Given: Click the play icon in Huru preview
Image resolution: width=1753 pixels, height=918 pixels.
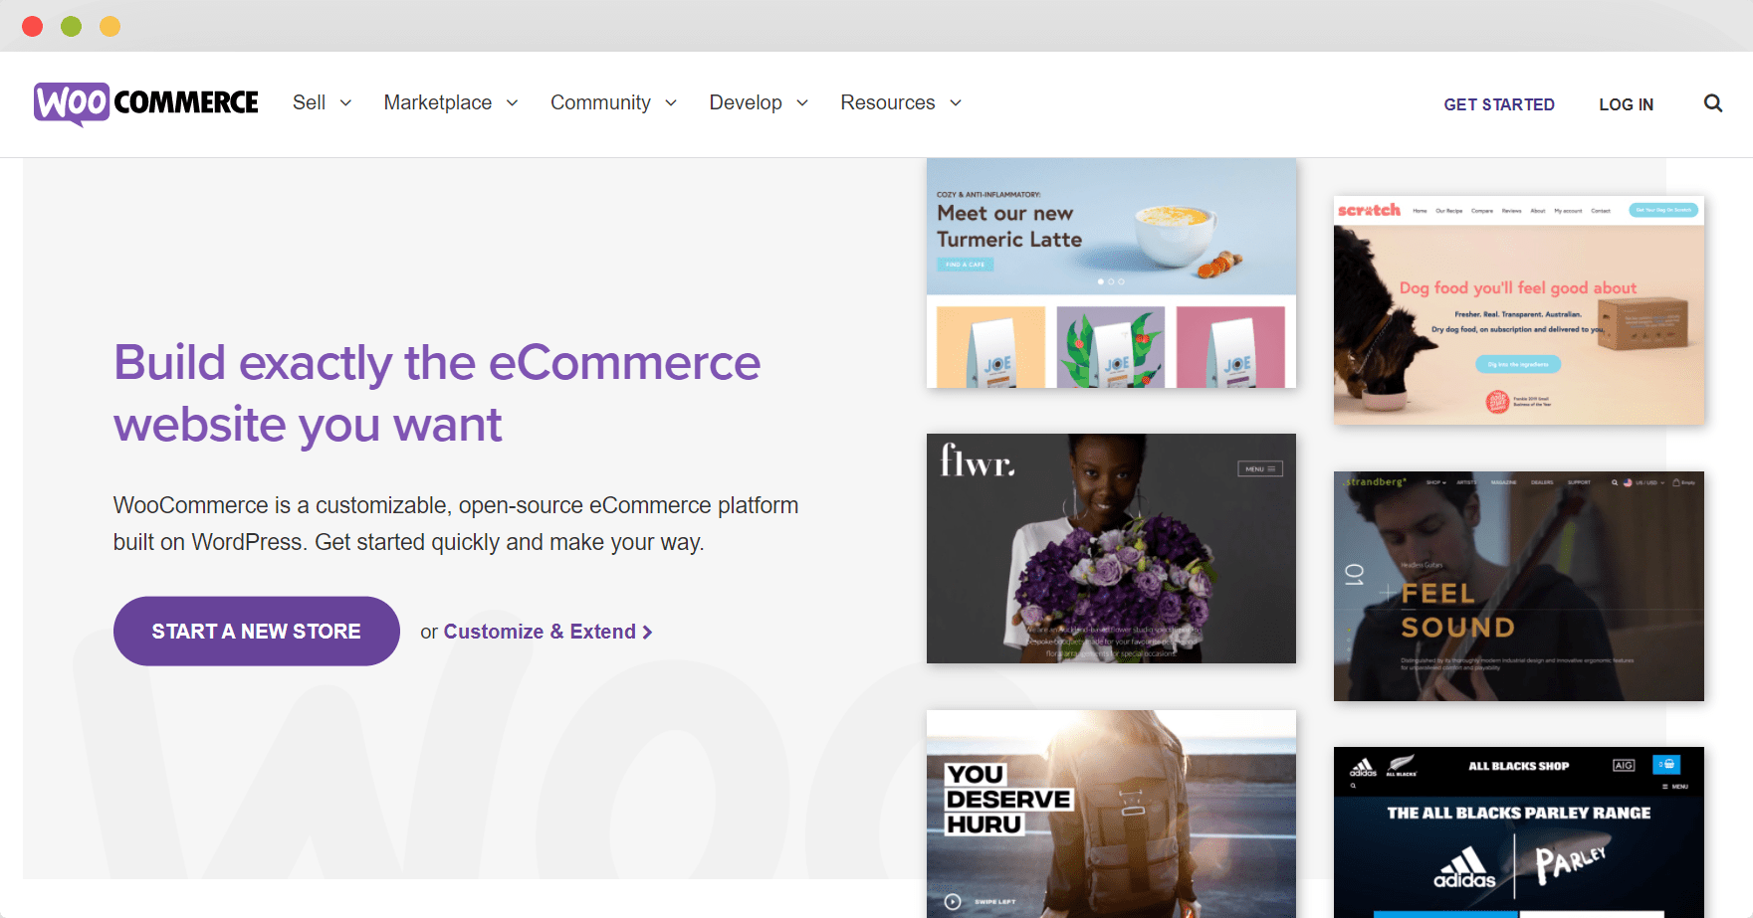Looking at the screenshot, I should [953, 902].
